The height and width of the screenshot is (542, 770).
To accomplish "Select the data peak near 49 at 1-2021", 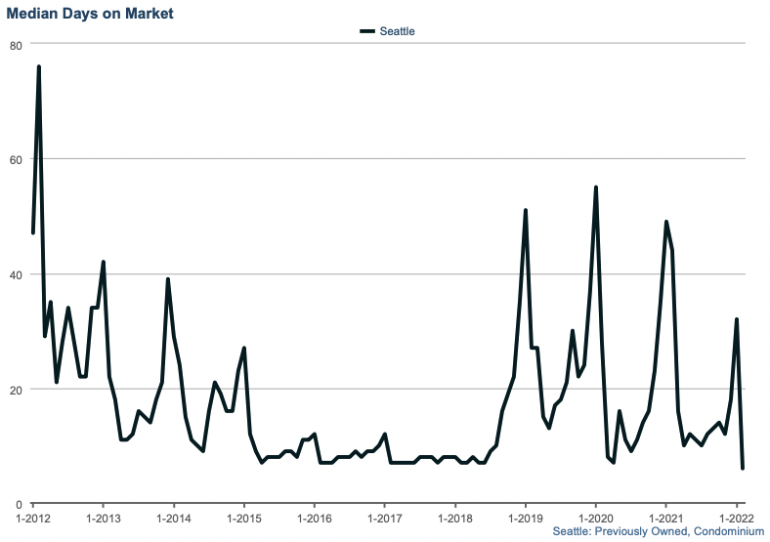I will (x=666, y=223).
